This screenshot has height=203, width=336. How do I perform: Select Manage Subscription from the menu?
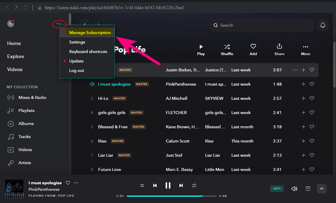click(x=90, y=33)
